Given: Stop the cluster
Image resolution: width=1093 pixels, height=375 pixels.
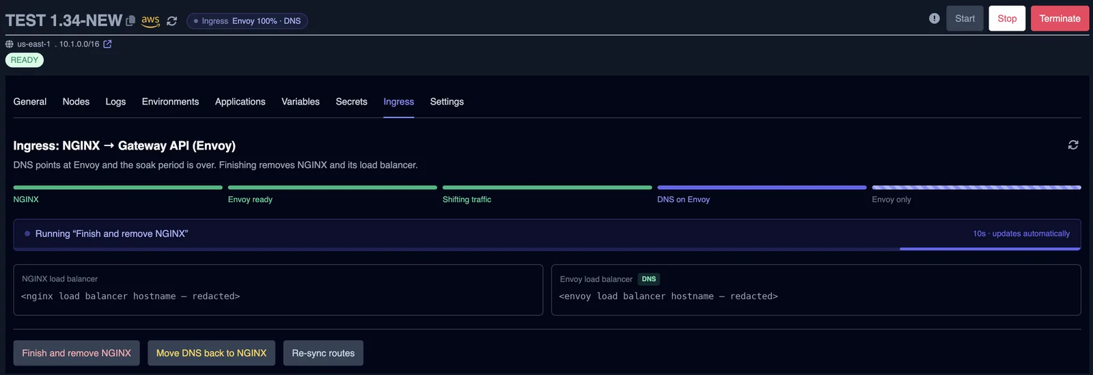Looking at the screenshot, I should coord(1007,18).
